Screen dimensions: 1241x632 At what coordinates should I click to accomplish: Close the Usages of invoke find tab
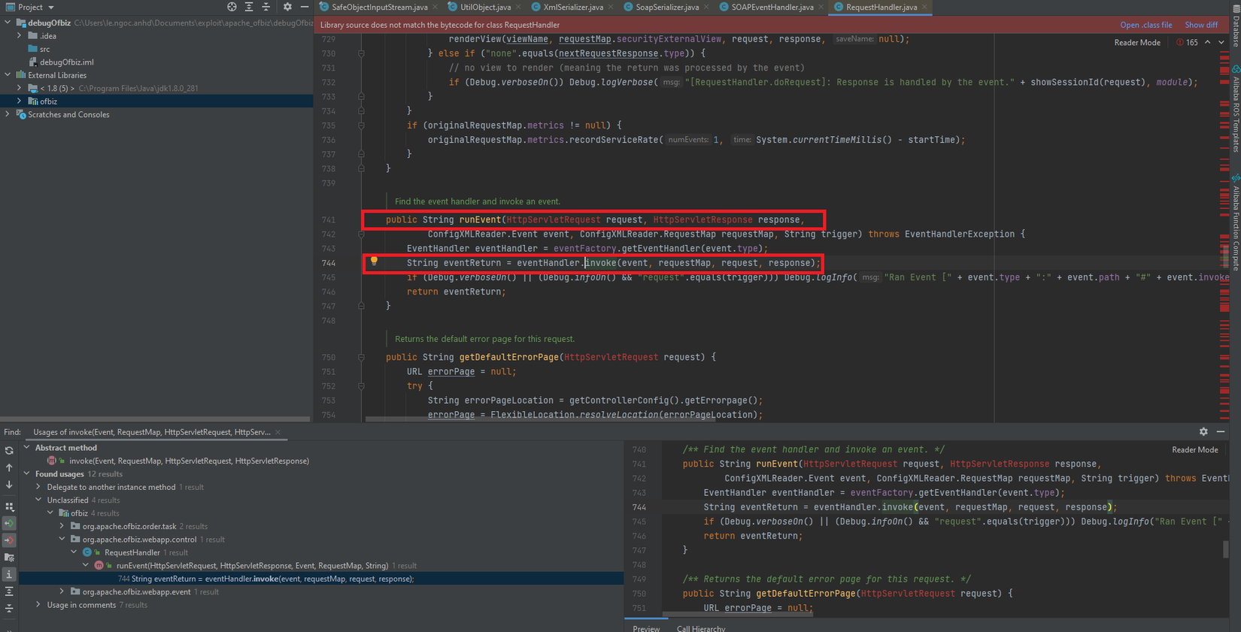point(278,432)
